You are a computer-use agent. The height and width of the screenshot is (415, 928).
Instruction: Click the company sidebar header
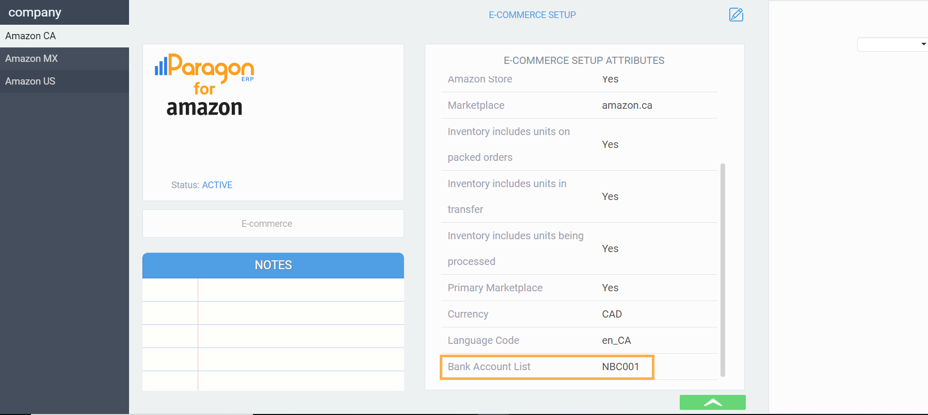[65, 12]
